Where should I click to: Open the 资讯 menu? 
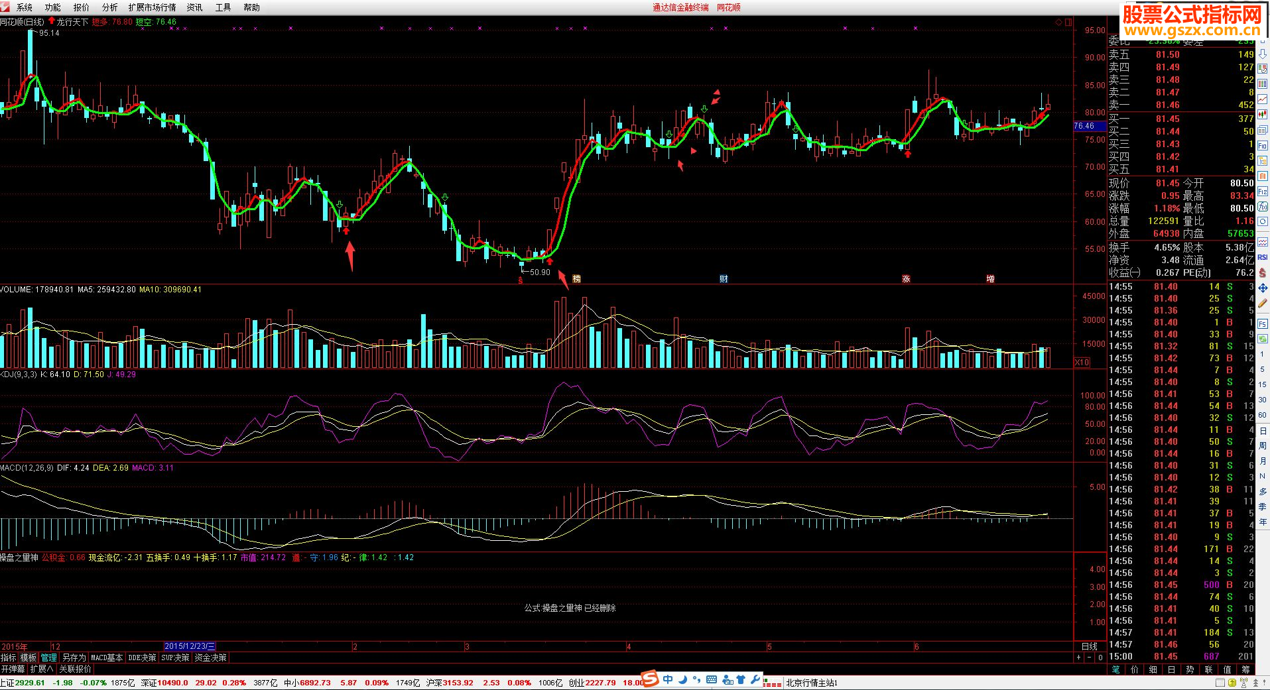tap(195, 7)
